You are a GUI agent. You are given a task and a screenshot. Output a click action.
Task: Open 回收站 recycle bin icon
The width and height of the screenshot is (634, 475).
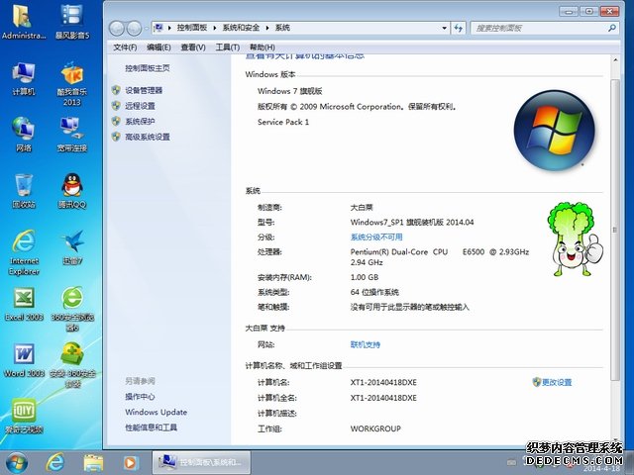23,191
